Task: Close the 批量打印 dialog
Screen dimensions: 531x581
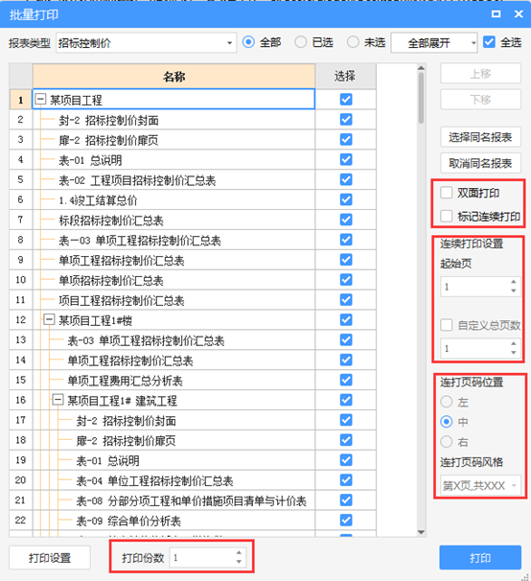Action: [519, 14]
